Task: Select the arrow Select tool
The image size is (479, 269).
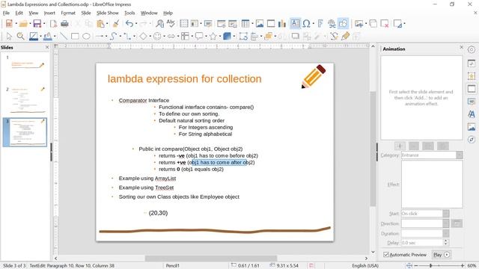Action: point(9,37)
